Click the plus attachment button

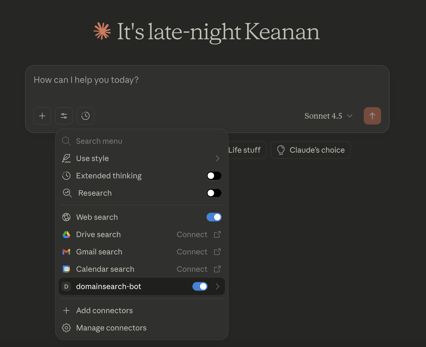click(x=42, y=116)
